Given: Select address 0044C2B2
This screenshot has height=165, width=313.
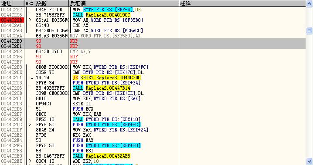Looking at the screenshot, I should [12, 51].
